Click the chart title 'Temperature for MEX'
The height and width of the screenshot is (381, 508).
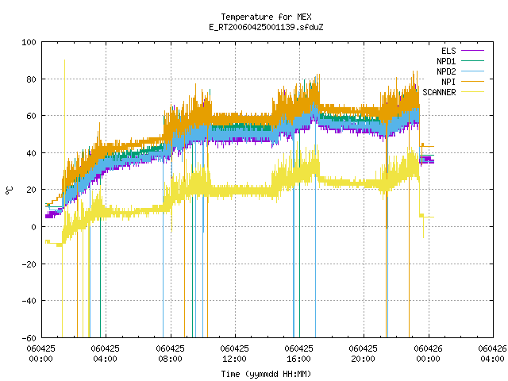pyautogui.click(x=266, y=17)
